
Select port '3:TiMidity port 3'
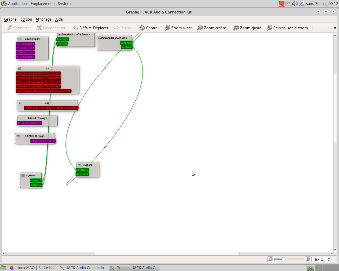point(25,44)
